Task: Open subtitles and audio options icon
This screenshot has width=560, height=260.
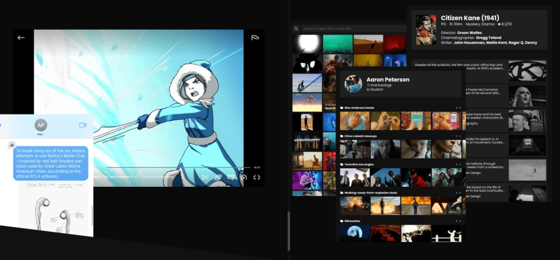Action: 231,177
